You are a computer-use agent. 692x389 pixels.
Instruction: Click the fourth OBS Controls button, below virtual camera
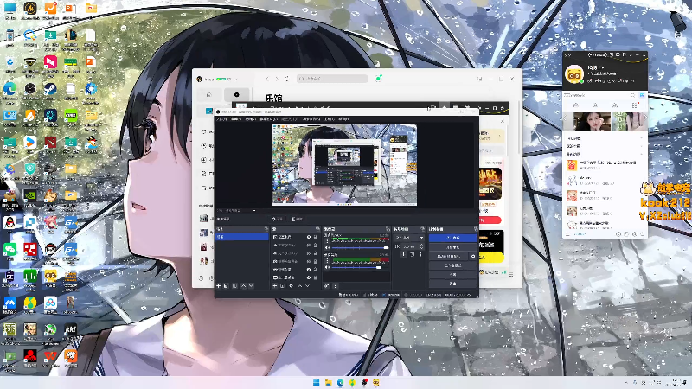point(452,265)
